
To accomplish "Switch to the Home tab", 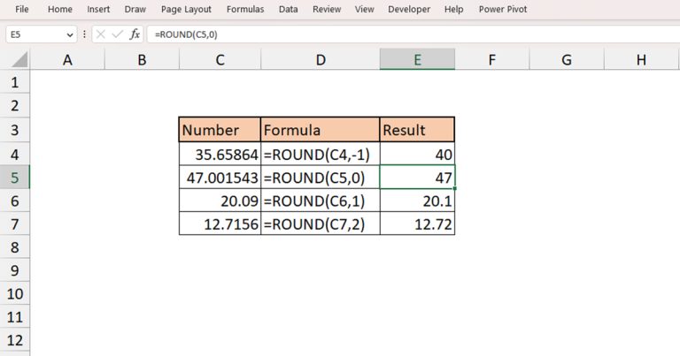I will (60, 9).
